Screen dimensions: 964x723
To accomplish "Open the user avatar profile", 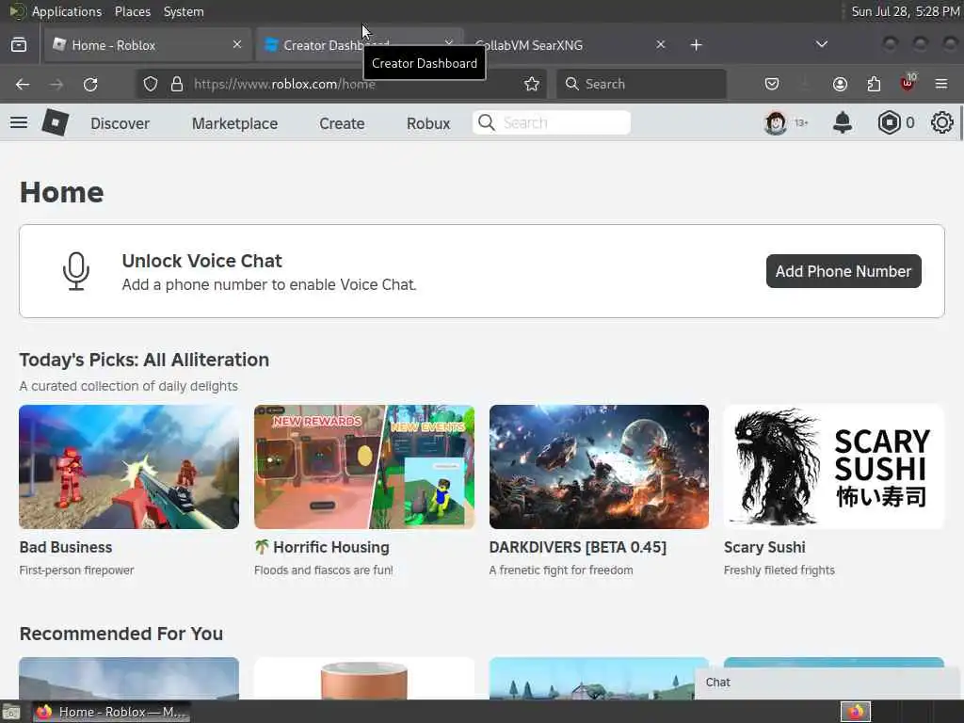I will tap(776, 123).
